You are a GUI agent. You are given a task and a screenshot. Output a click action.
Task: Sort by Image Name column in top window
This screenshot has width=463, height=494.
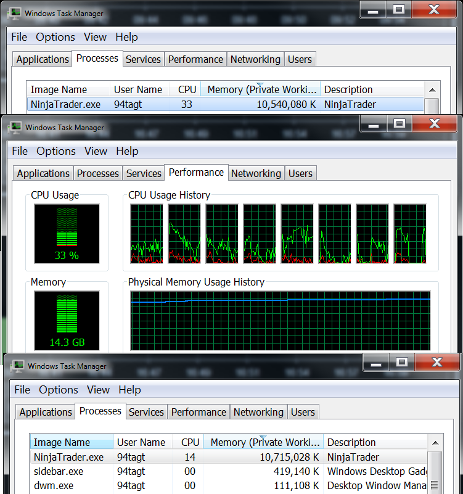(68, 89)
